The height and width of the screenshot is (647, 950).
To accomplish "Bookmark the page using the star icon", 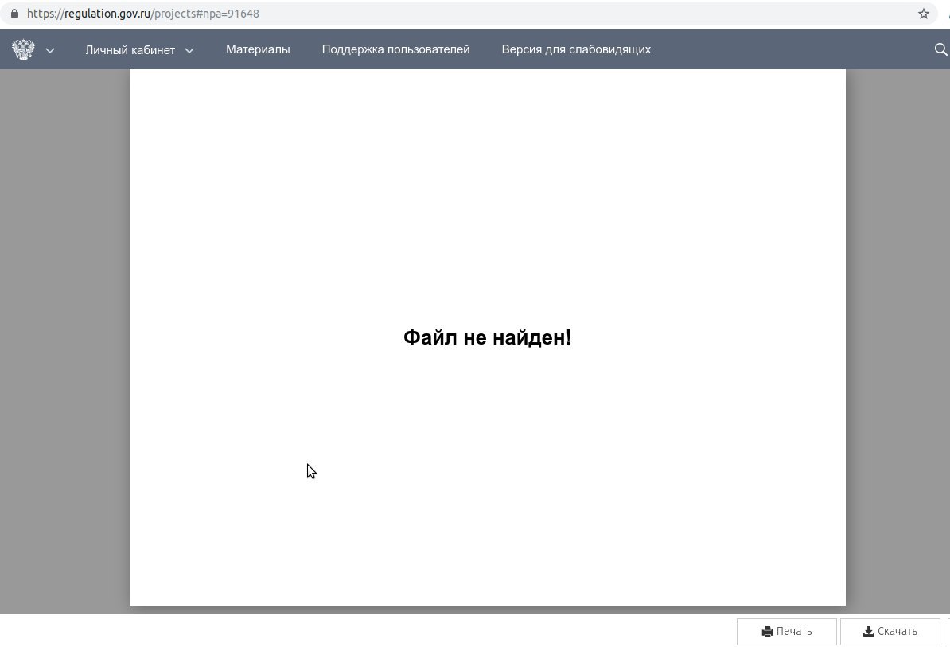I will pyautogui.click(x=923, y=14).
